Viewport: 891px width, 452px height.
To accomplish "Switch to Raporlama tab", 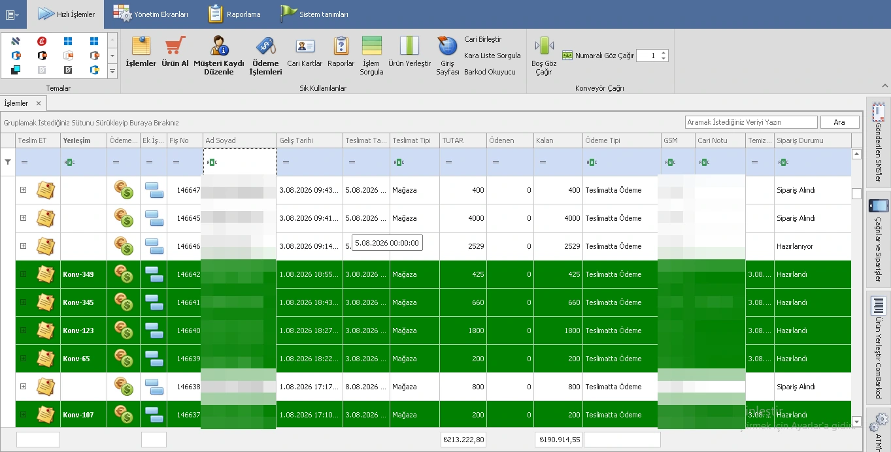I will 235,14.
